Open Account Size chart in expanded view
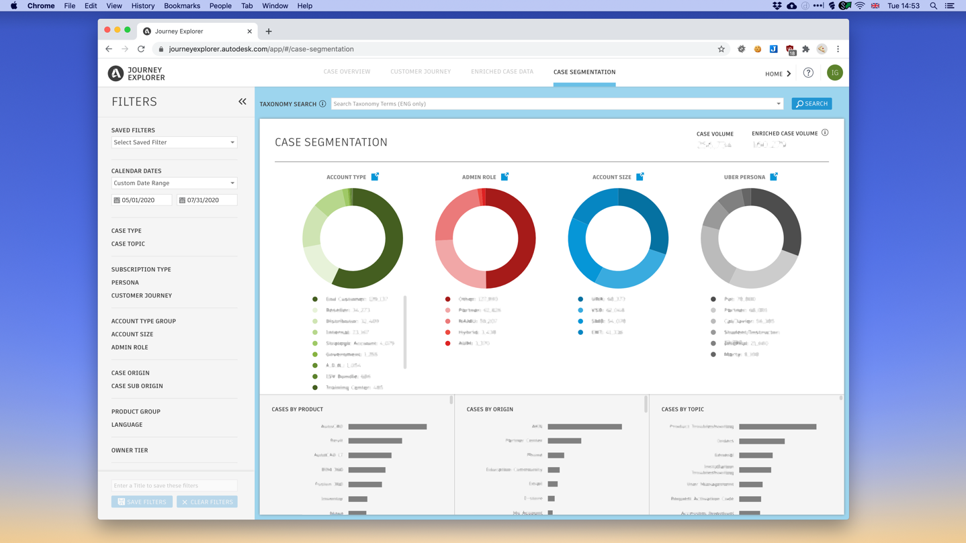This screenshot has height=543, width=966. point(640,177)
